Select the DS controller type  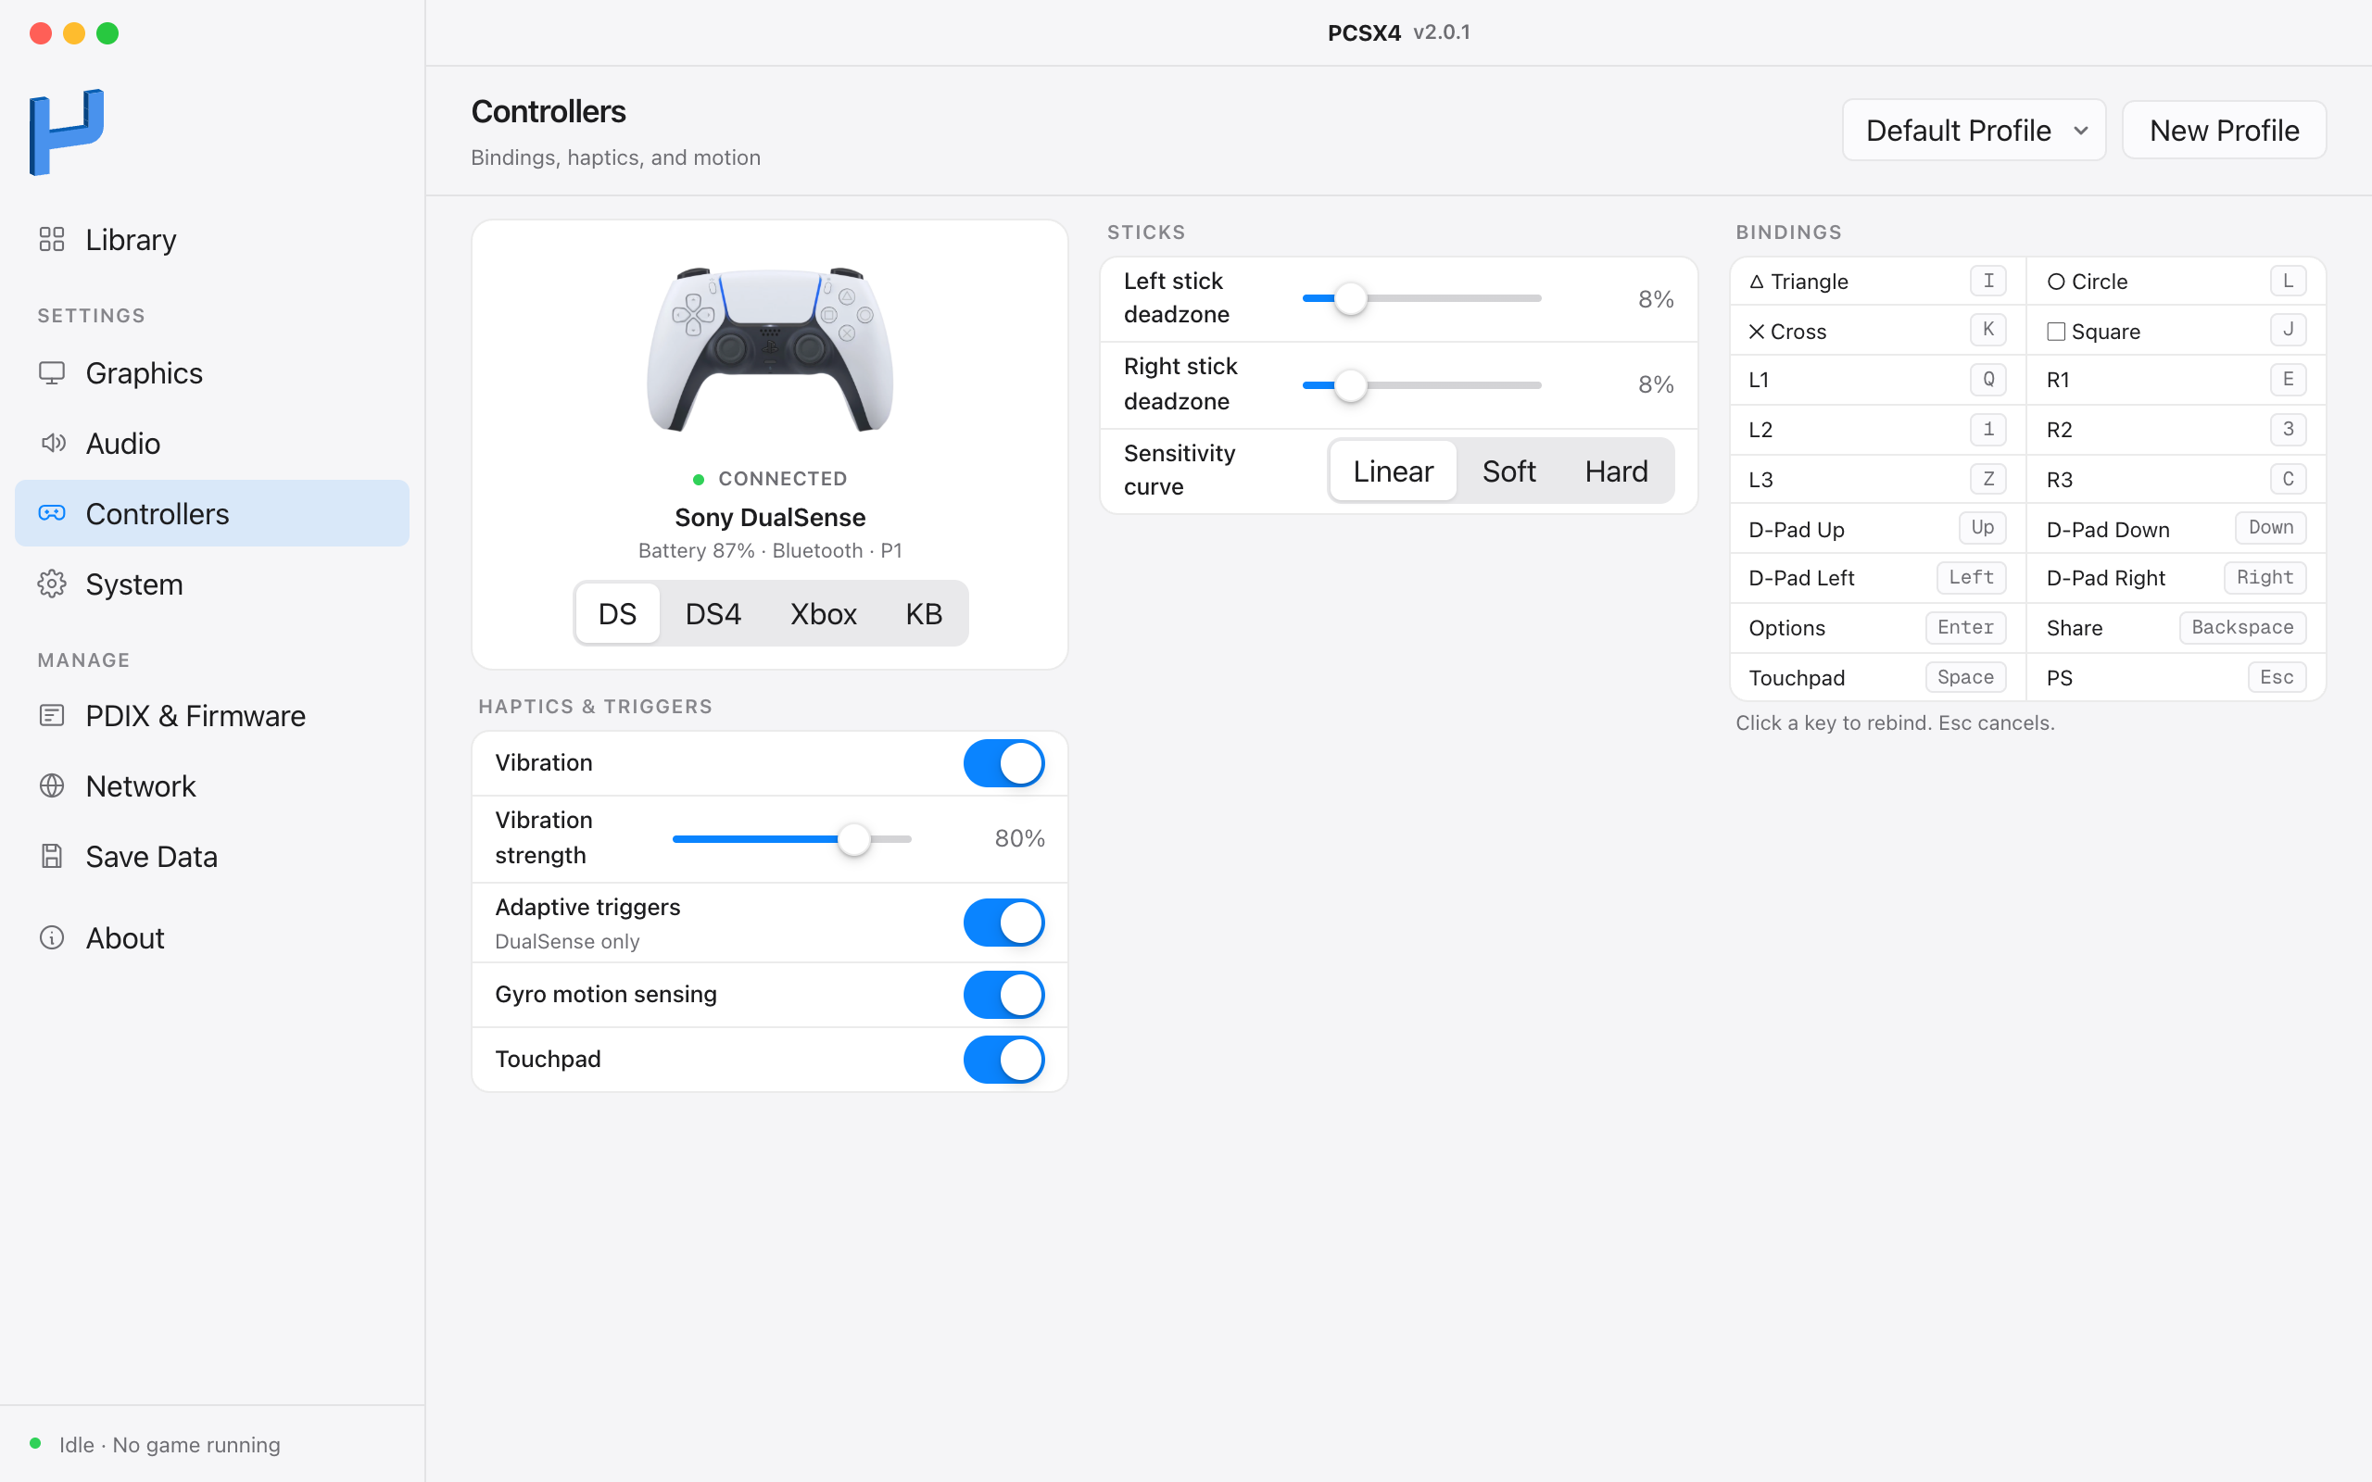coord(617,613)
